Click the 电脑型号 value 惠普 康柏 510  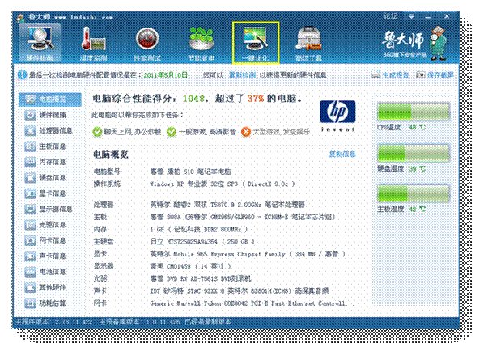[190, 172]
